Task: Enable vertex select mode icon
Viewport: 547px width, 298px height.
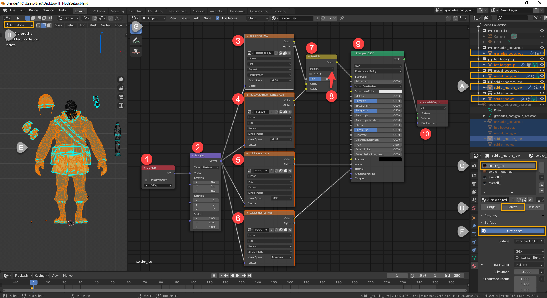Action: point(38,25)
